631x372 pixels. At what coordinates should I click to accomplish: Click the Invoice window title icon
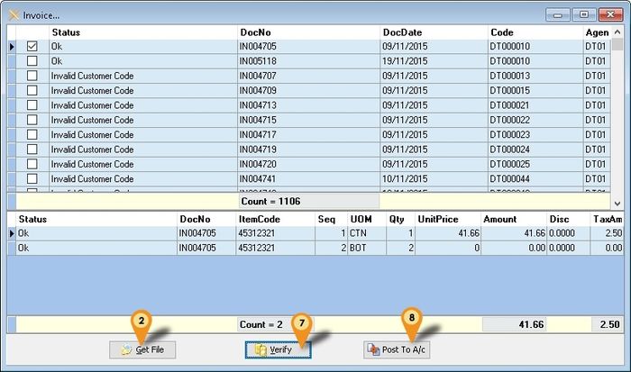click(x=14, y=14)
